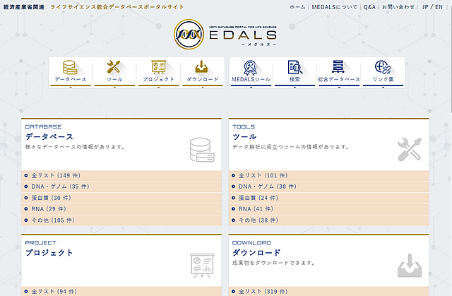
Task: Open the プロジェクト presentation icon in navigation
Action: click(x=158, y=67)
